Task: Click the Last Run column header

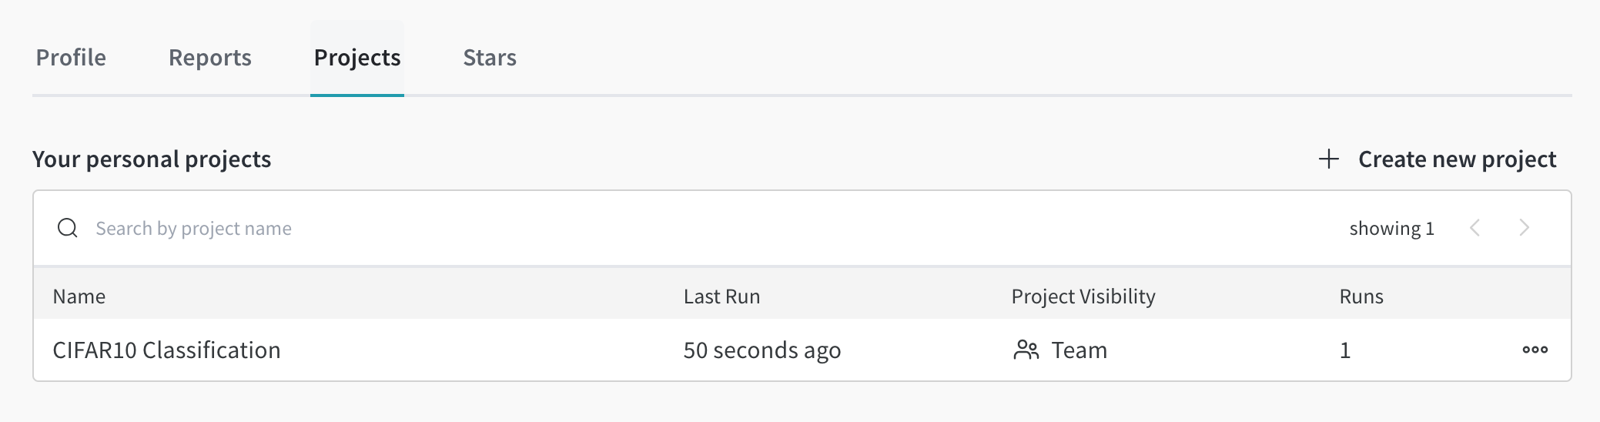Action: pyautogui.click(x=721, y=296)
